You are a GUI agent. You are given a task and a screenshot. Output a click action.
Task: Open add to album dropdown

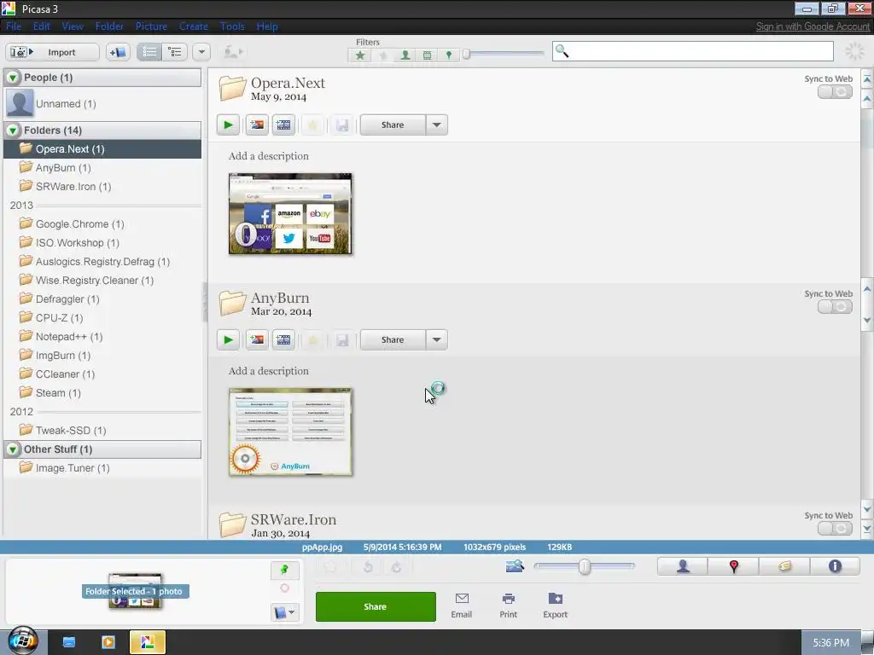pos(284,612)
